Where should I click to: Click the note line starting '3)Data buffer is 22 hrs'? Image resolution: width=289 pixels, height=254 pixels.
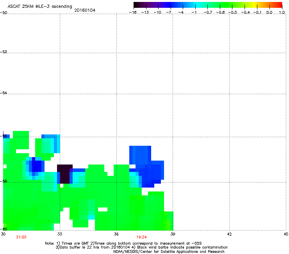[141, 247]
